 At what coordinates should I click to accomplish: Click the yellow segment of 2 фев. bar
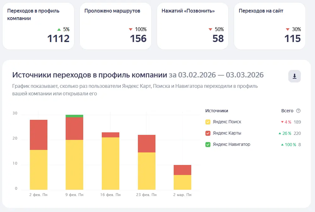coord(39,170)
